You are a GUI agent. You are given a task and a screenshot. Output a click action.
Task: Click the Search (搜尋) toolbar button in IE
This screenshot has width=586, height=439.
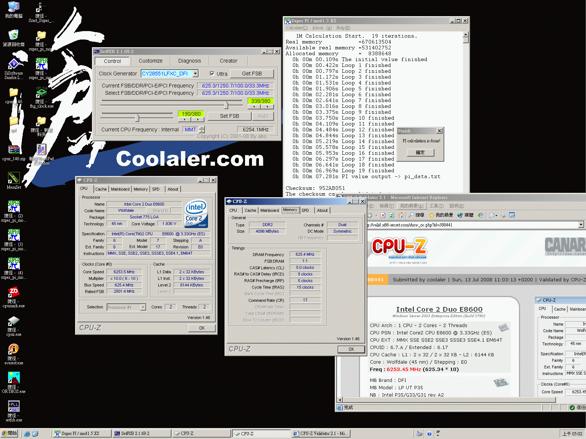[x=416, y=215]
